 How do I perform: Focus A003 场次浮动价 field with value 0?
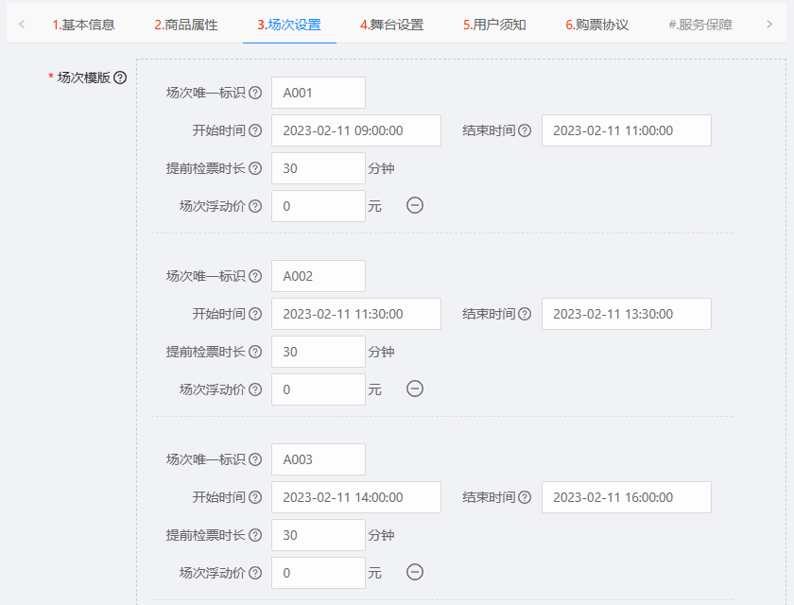pos(319,573)
